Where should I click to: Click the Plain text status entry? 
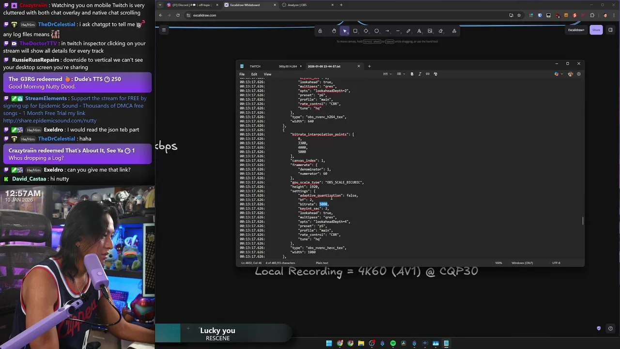(x=322, y=263)
